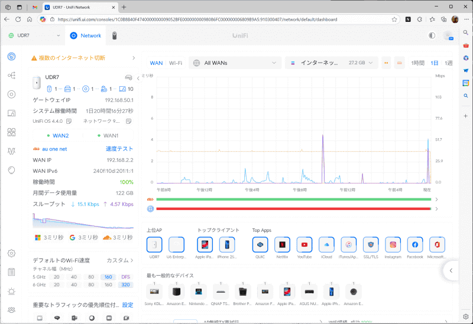The width and height of the screenshot is (473, 324).
Task: Click the browser address bar URL
Action: (x=197, y=19)
